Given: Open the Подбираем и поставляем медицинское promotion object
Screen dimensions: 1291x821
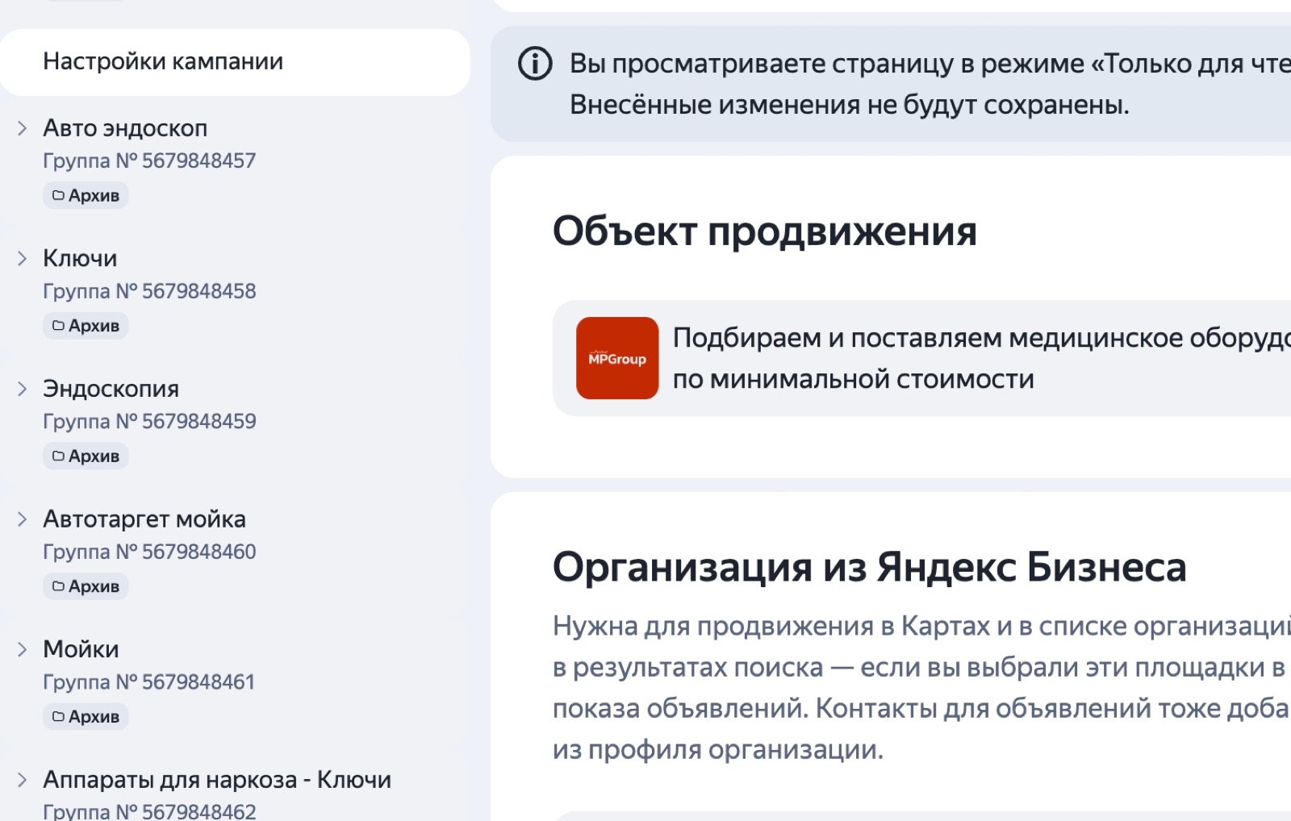Looking at the screenshot, I should click(921, 358).
